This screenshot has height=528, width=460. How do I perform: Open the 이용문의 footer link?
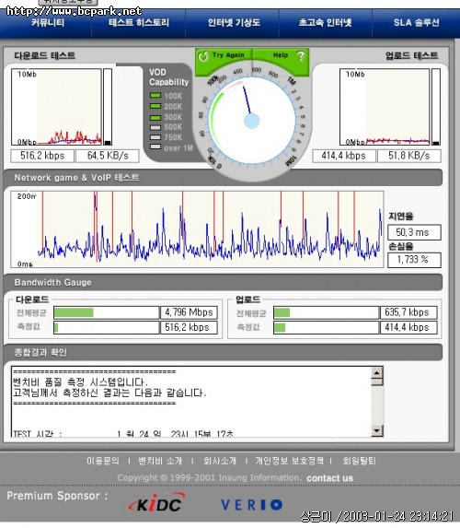point(103,461)
